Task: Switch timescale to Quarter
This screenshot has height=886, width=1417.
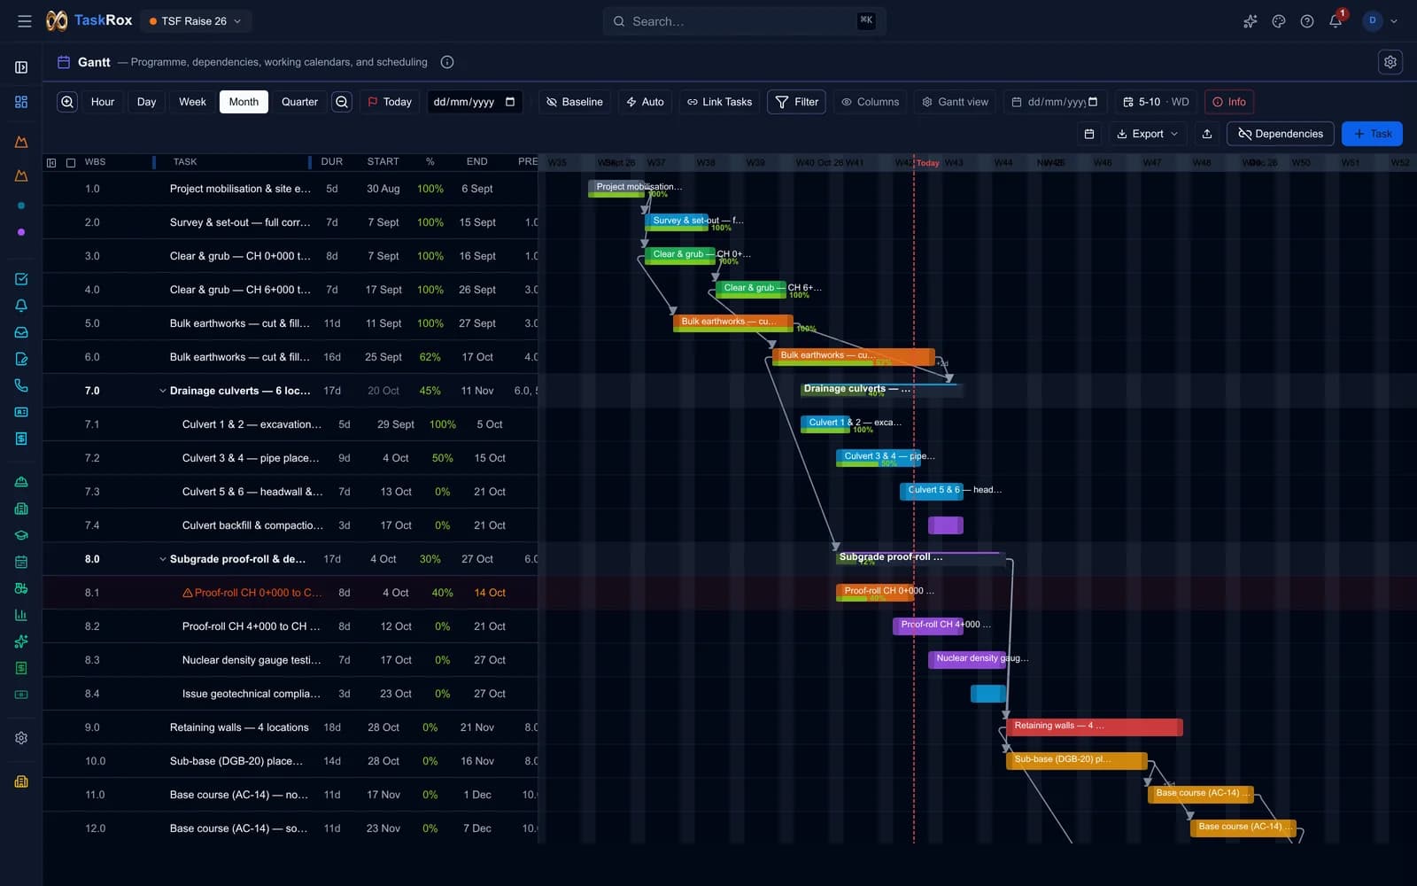Action: tap(299, 102)
